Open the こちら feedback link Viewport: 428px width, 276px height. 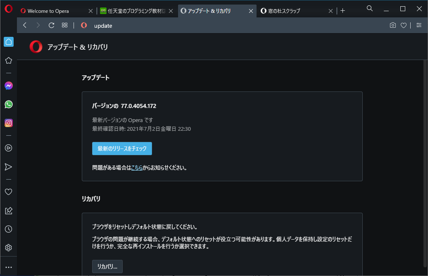point(137,168)
